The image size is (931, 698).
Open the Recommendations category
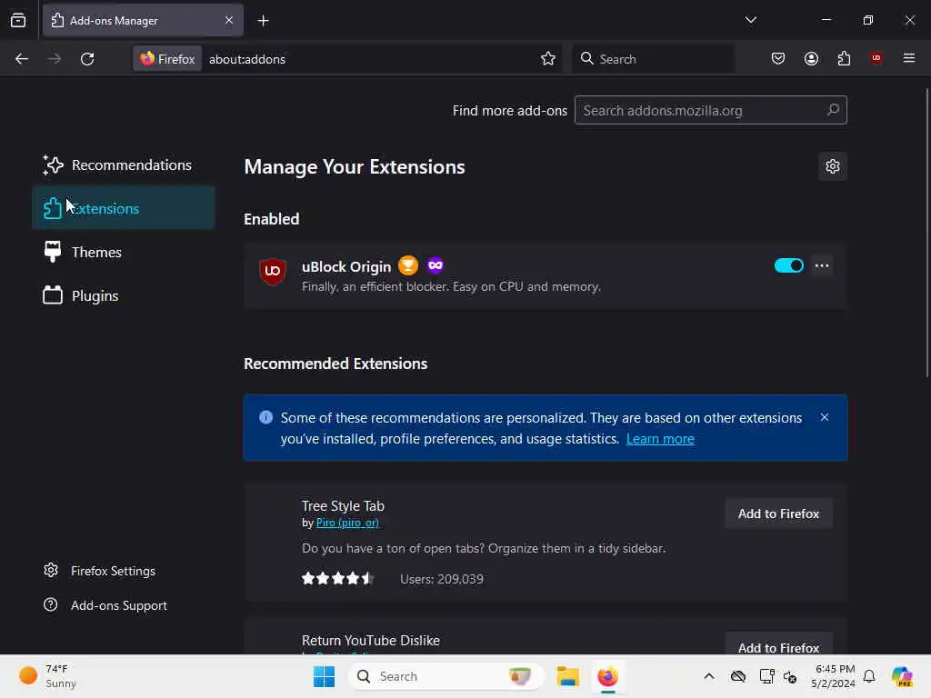coord(124,165)
